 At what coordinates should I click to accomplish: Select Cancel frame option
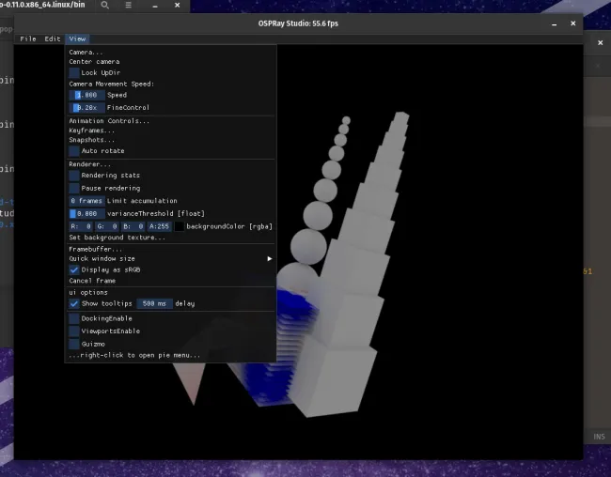point(92,281)
